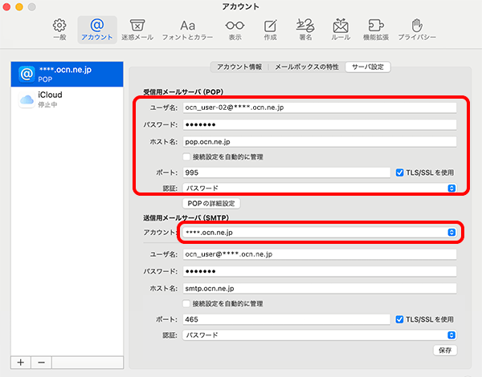This screenshot has height=377, width=482.
Task: Click the POP パスワード field
Action: click(x=320, y=124)
